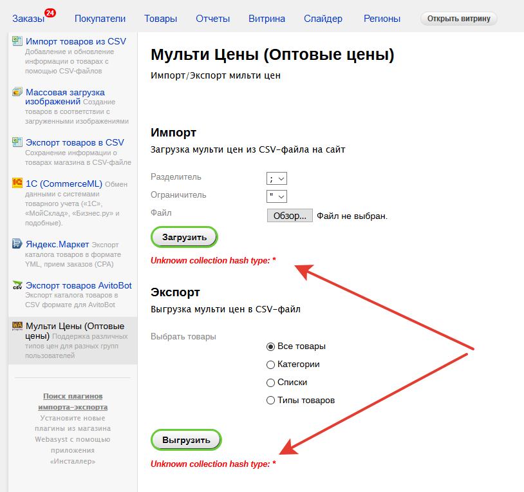Open Поиск плагинов импорта-экспорта link
Image resolution: width=524 pixels, height=492 pixels.
point(73,402)
